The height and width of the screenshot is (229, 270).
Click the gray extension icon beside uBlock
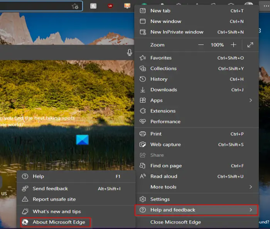[x=93, y=6]
